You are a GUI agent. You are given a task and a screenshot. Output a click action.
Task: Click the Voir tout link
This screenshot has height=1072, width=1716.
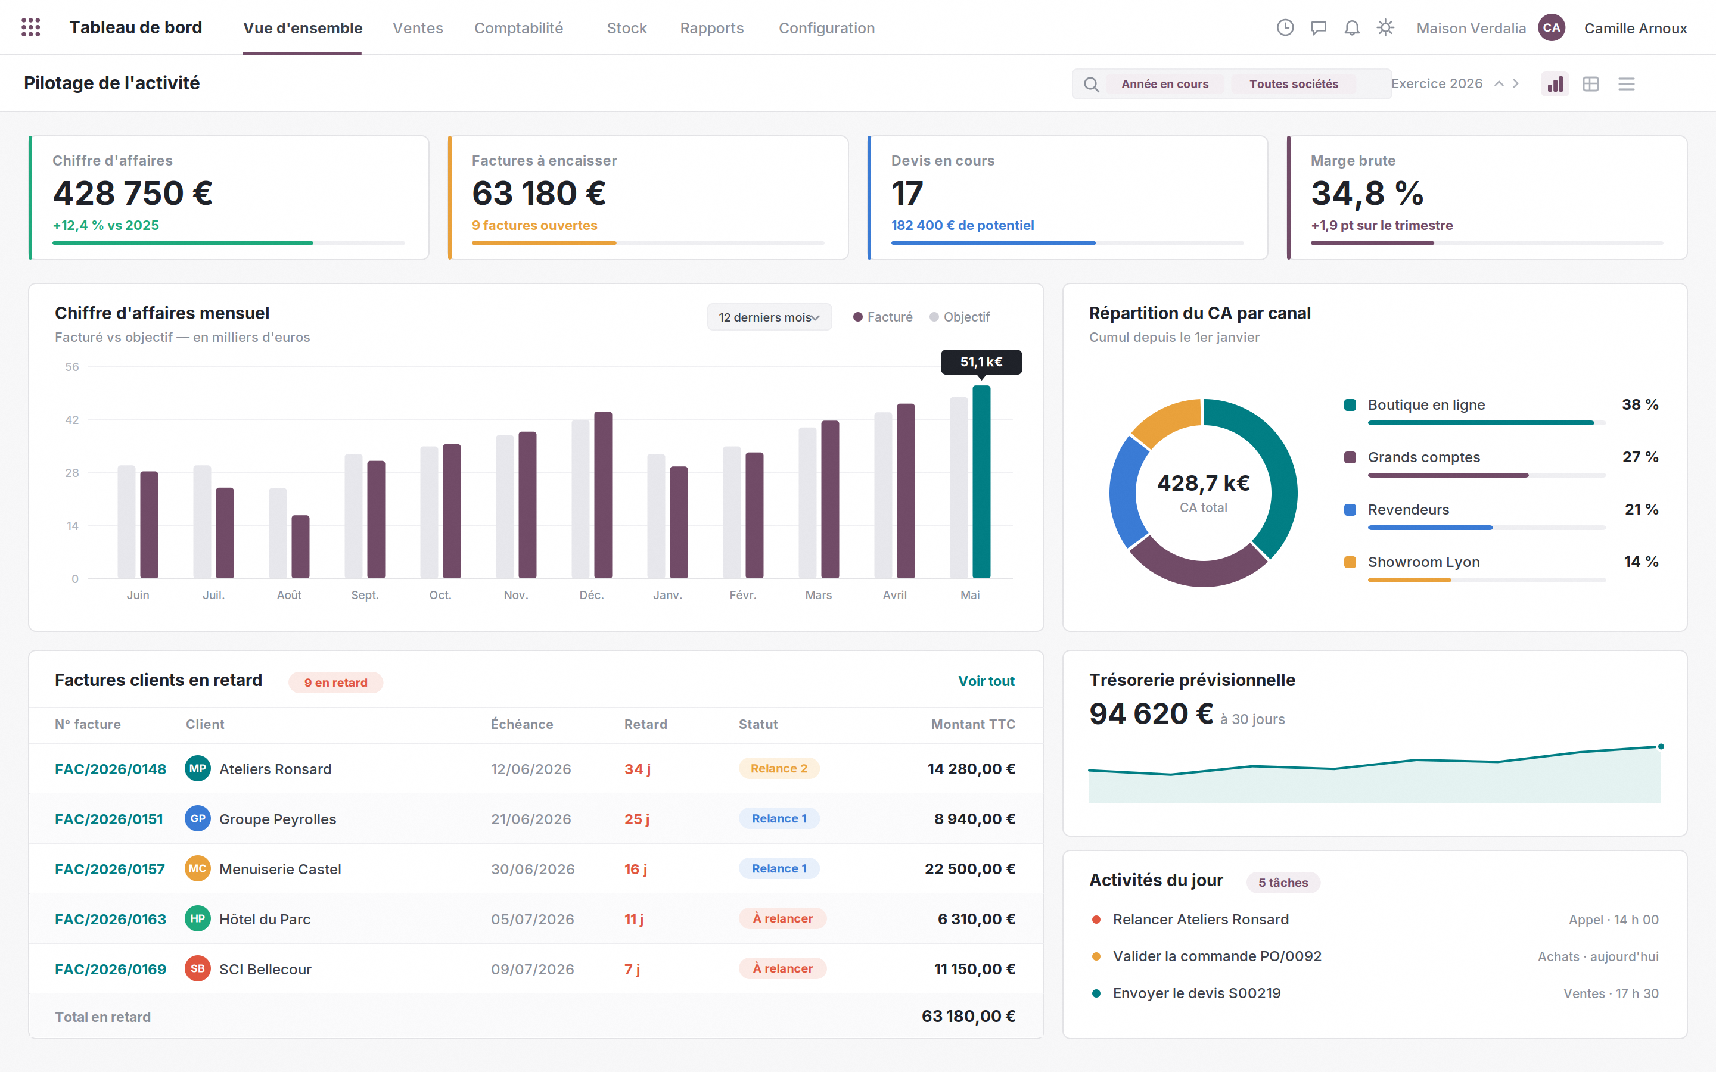[986, 681]
